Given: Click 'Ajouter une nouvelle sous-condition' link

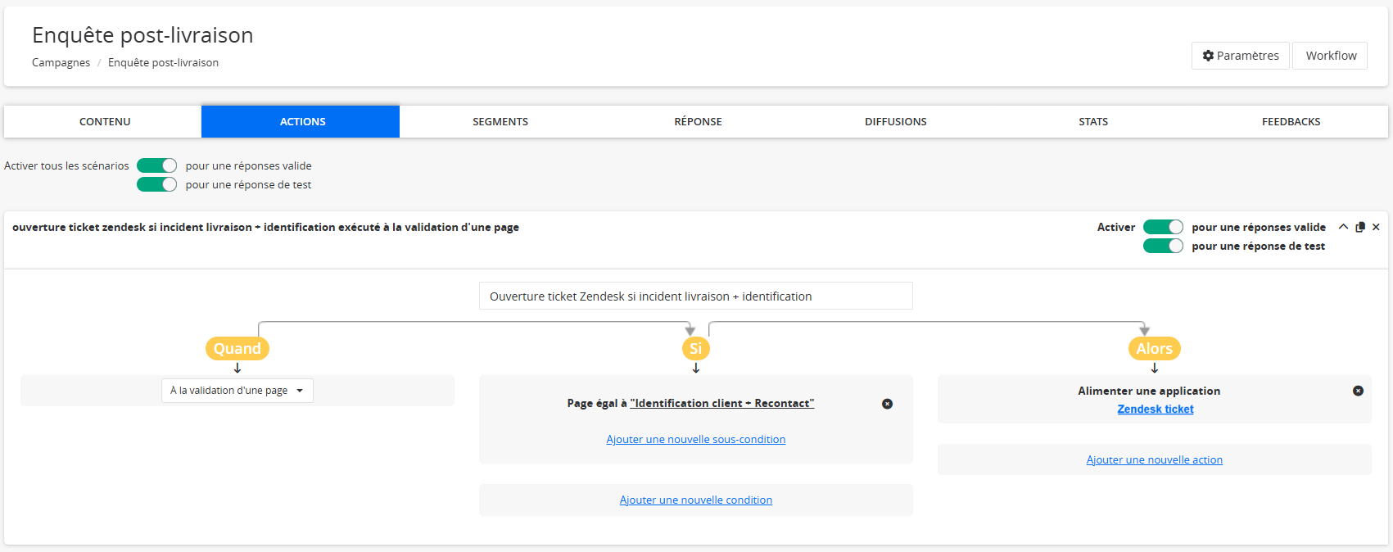Looking at the screenshot, I should coord(696,440).
